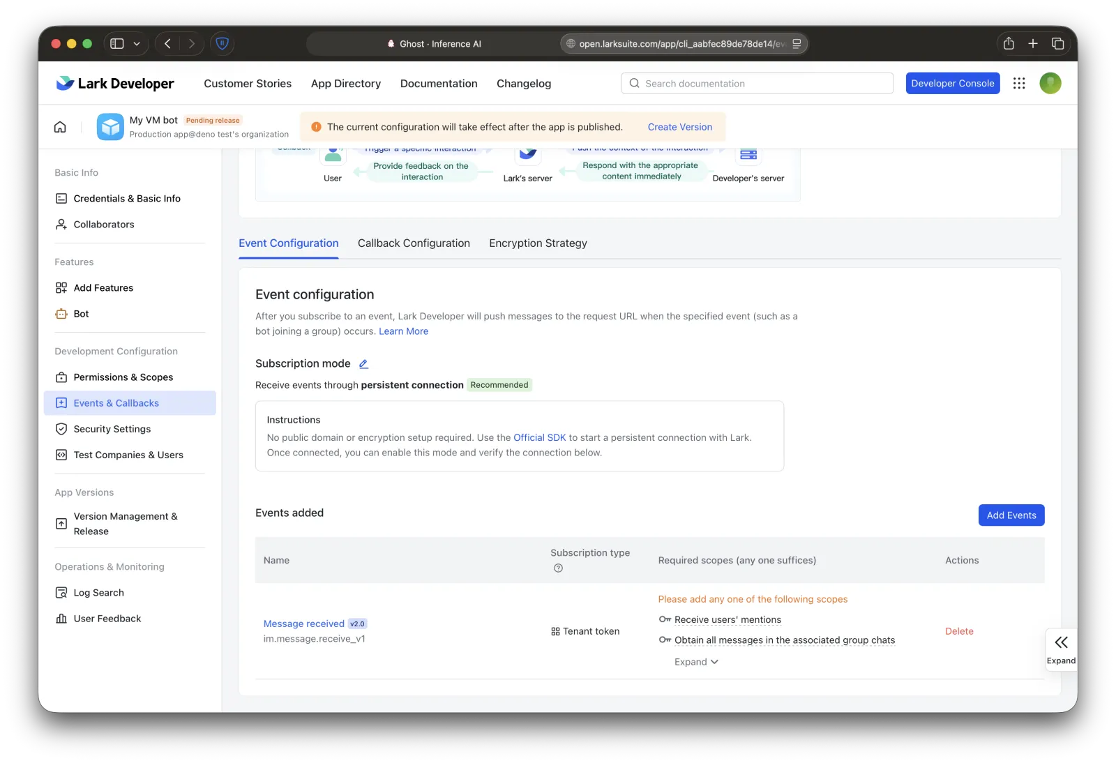The width and height of the screenshot is (1116, 763).
Task: Open the apps grid menu icon
Action: (x=1019, y=83)
